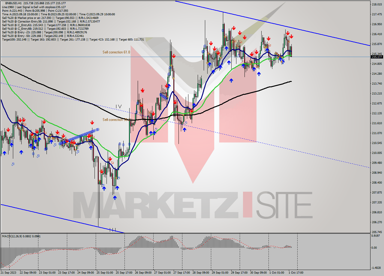The height and width of the screenshot is (276, 384).
Task: Click the 217.475 price axis value
Action: coord(377,14)
